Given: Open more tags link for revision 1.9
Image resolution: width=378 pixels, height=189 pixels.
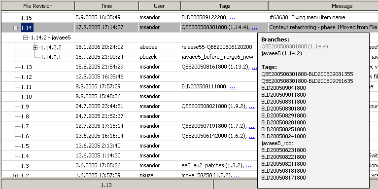Looking at the screenshot, I should pos(252,107).
